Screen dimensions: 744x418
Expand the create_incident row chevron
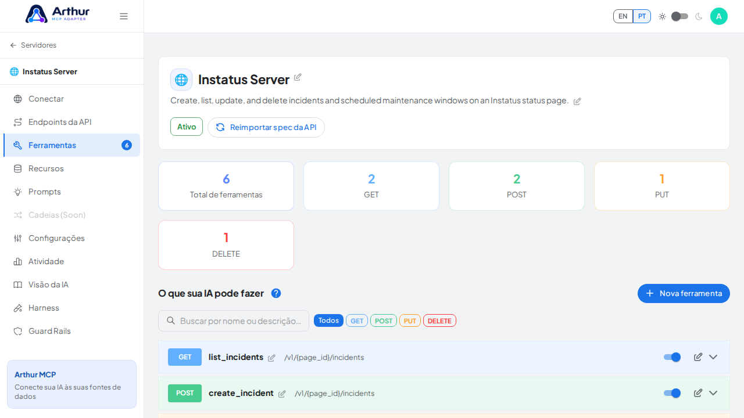click(713, 393)
